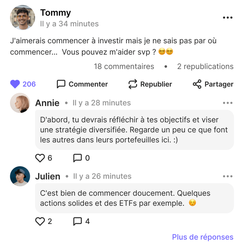Click the Republier arrows icon

tap(133, 84)
